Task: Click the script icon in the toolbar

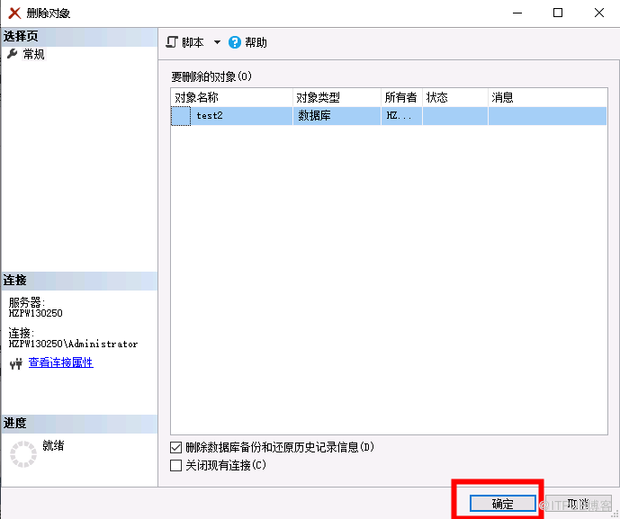Action: tap(172, 42)
